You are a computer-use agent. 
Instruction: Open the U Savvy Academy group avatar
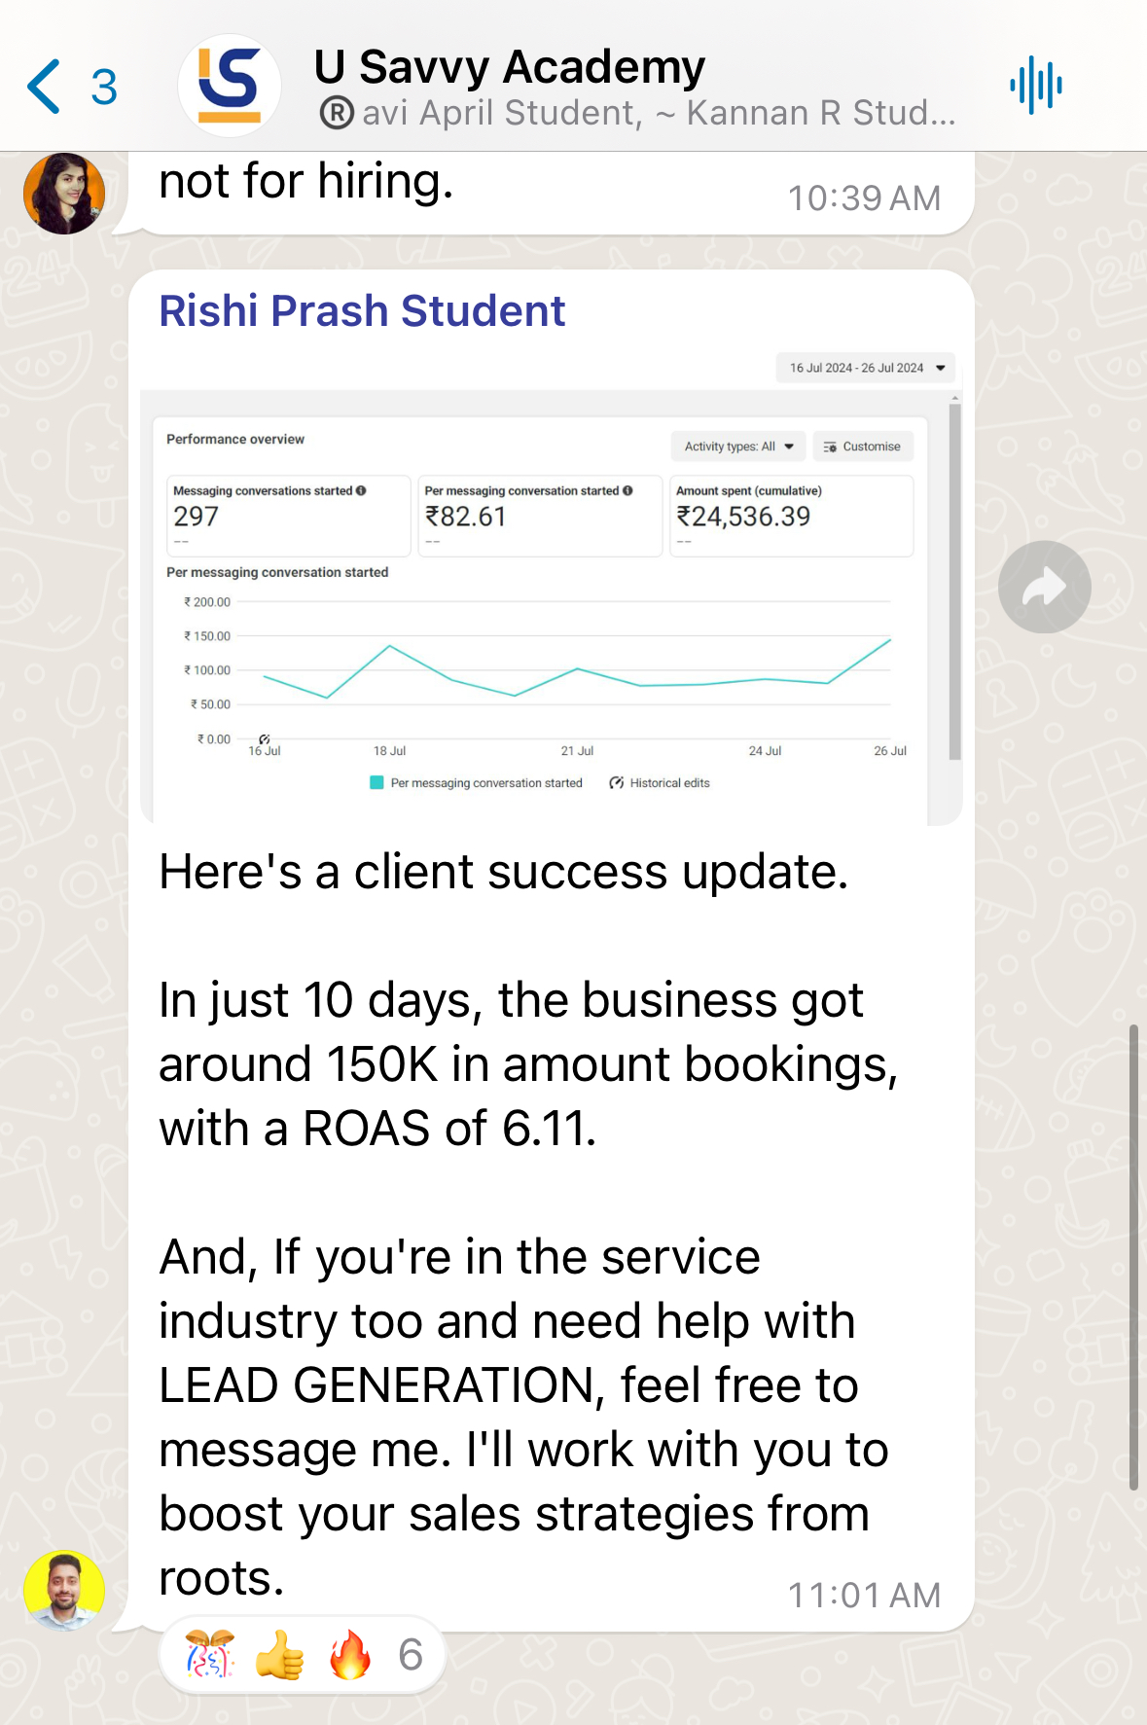click(230, 86)
